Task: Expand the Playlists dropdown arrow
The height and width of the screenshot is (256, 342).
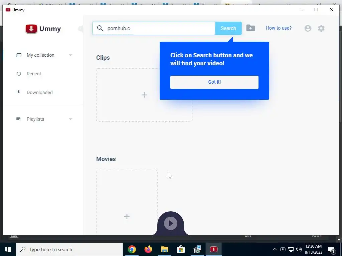Action: point(70,119)
